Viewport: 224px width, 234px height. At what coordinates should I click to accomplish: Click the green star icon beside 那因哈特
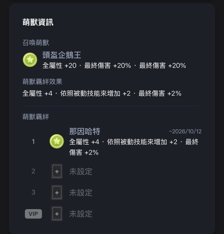point(57,141)
